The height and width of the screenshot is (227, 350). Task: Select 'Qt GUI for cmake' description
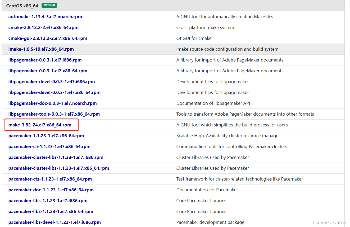194,38
